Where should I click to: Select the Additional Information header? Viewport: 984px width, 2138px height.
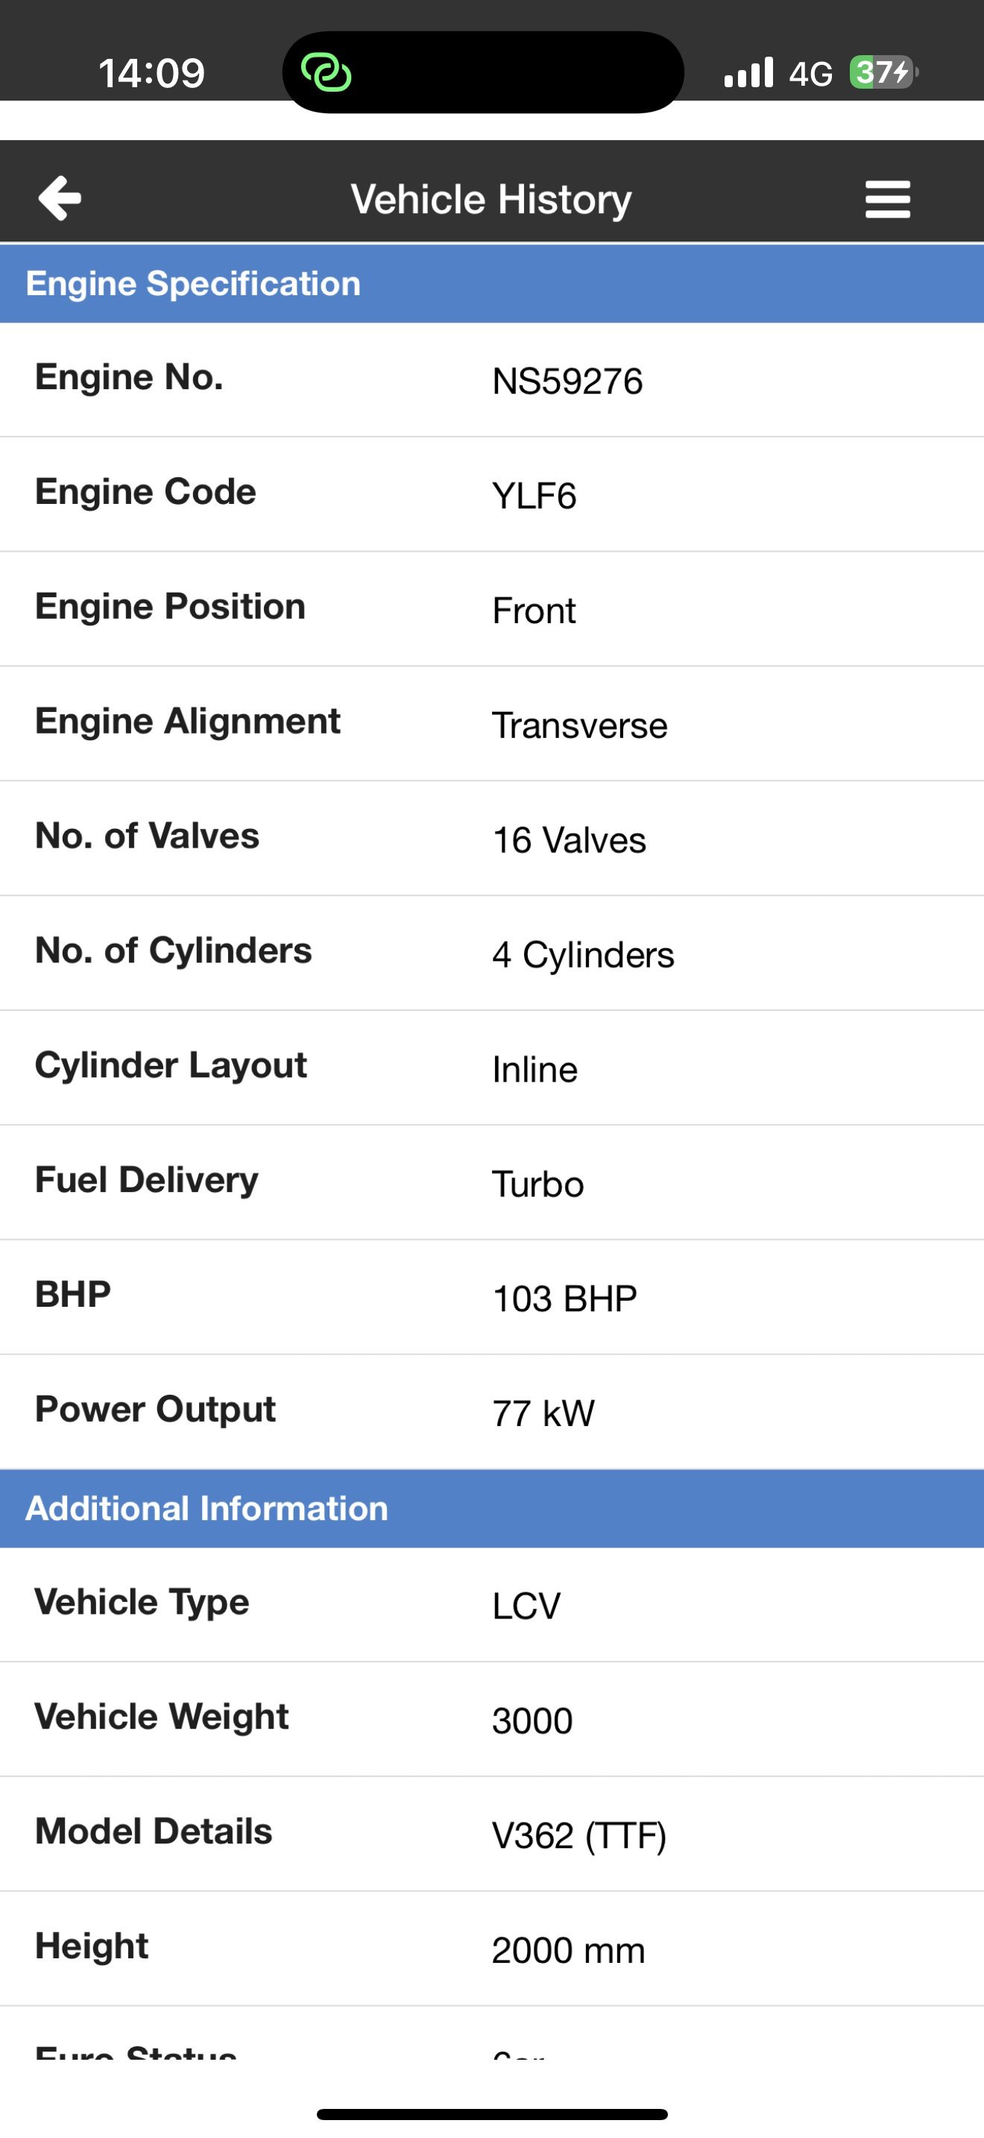coord(492,1509)
